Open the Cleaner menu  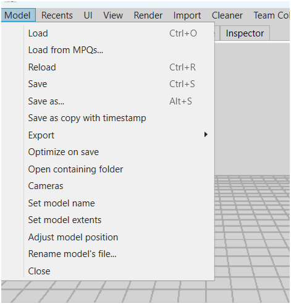(x=227, y=15)
